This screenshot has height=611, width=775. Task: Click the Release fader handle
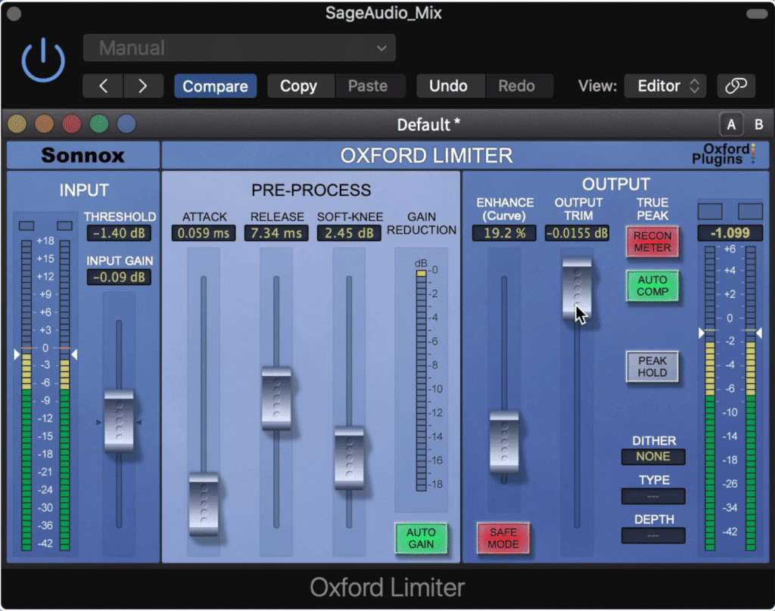click(276, 398)
